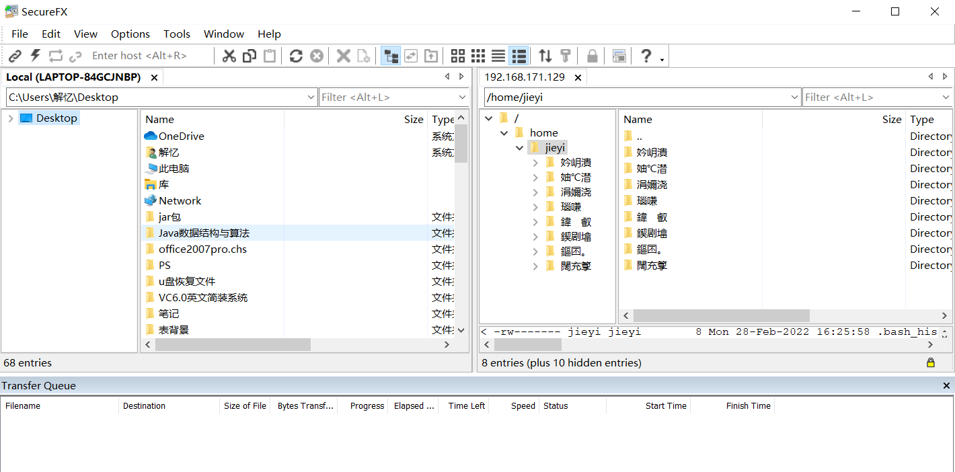Open local path dropdown for C:\Users Desktop
955x472 pixels.
coord(311,97)
